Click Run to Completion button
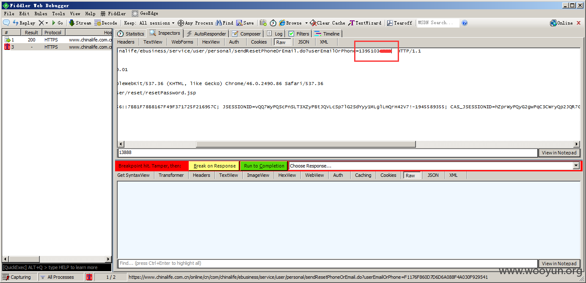The image size is (586, 283). pyautogui.click(x=264, y=166)
